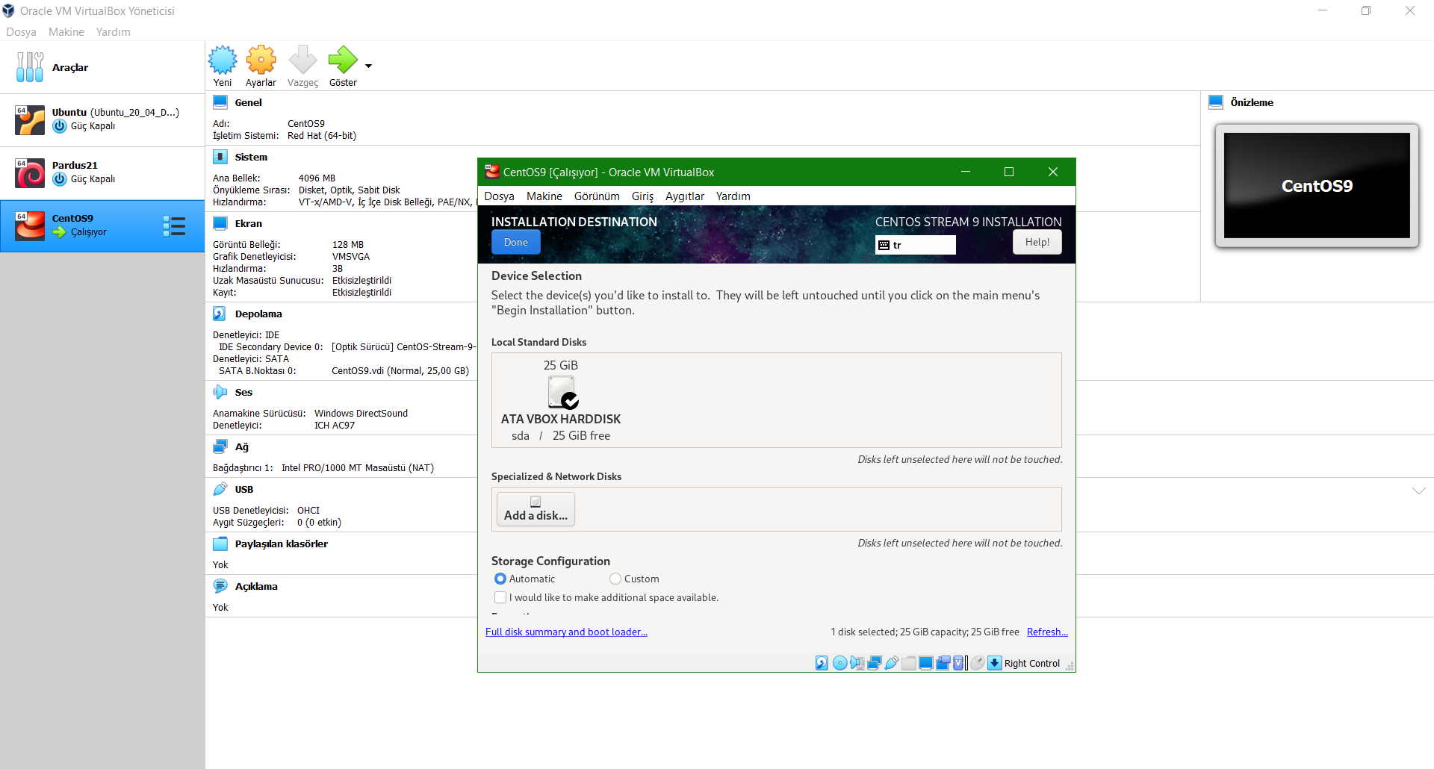Select the CentOS9 running VM entry
The image size is (1434, 769).
(102, 225)
